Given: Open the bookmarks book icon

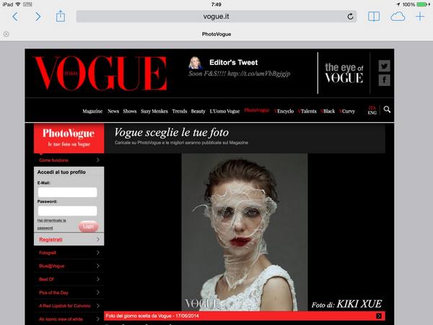Looking at the screenshot, I should click(x=374, y=17).
